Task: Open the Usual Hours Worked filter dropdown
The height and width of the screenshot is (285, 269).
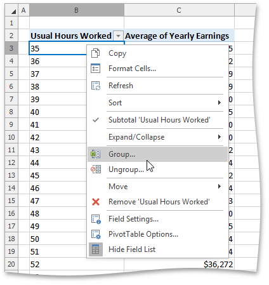Action: pos(118,36)
